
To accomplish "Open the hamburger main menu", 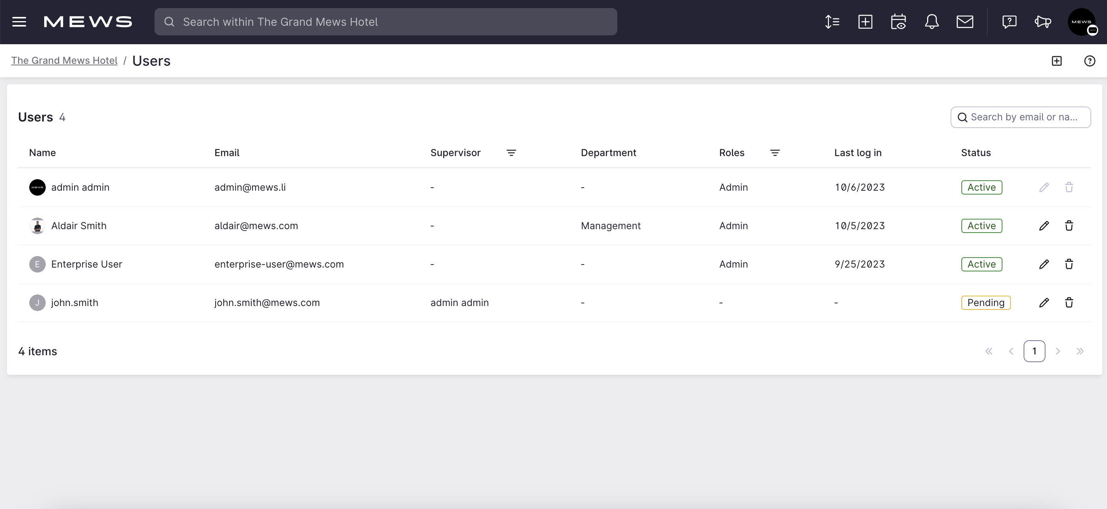I will 19,22.
